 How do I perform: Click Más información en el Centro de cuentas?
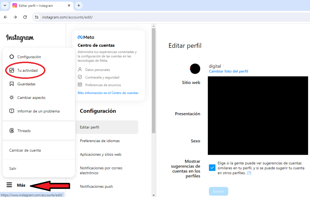(108, 93)
